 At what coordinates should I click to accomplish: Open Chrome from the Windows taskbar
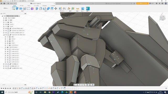coord(49,92)
